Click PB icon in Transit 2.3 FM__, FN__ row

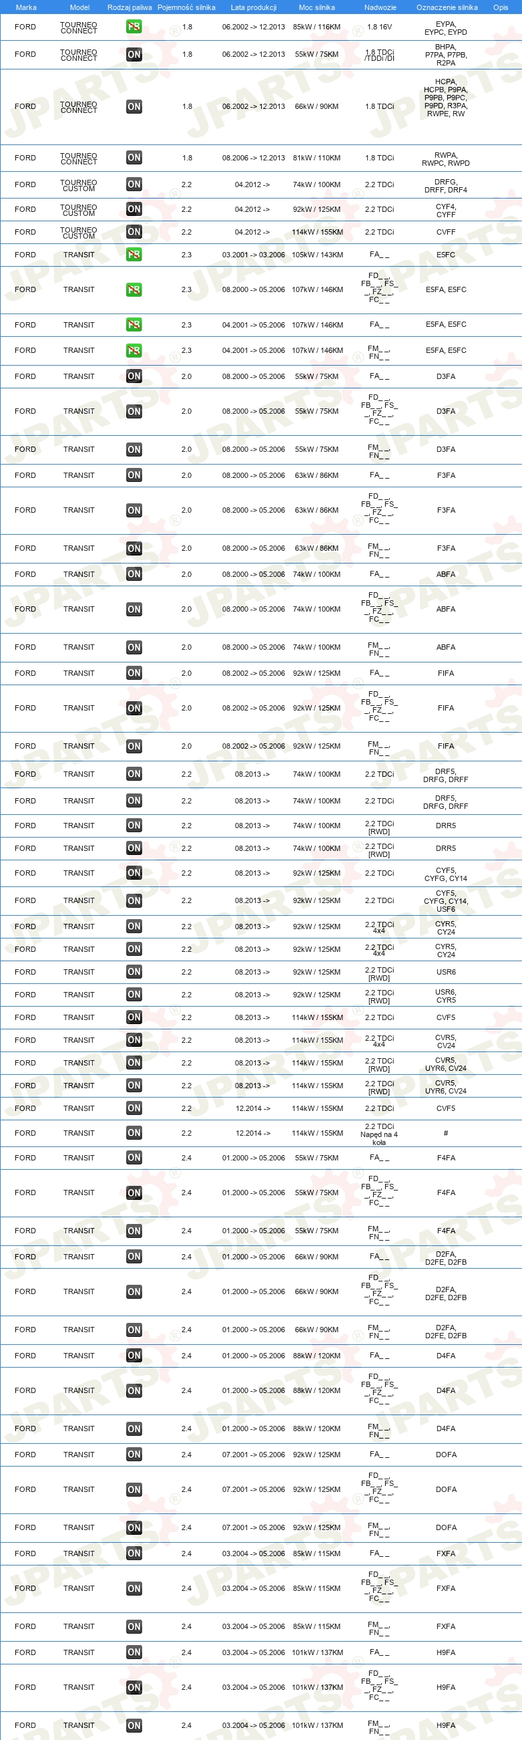click(134, 350)
